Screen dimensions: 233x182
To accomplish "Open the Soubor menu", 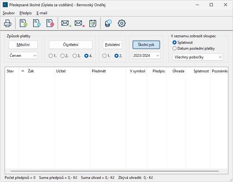I will (9, 13).
